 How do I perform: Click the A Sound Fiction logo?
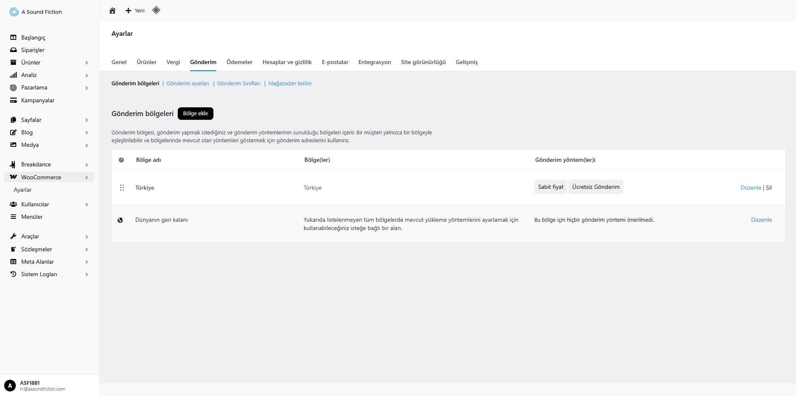coord(14,12)
